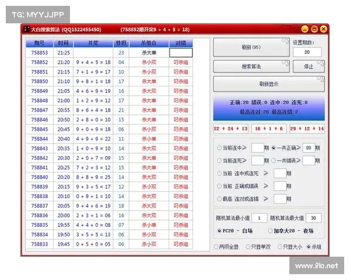
Task: Click time 20:45 in the table
Action: click(64, 129)
